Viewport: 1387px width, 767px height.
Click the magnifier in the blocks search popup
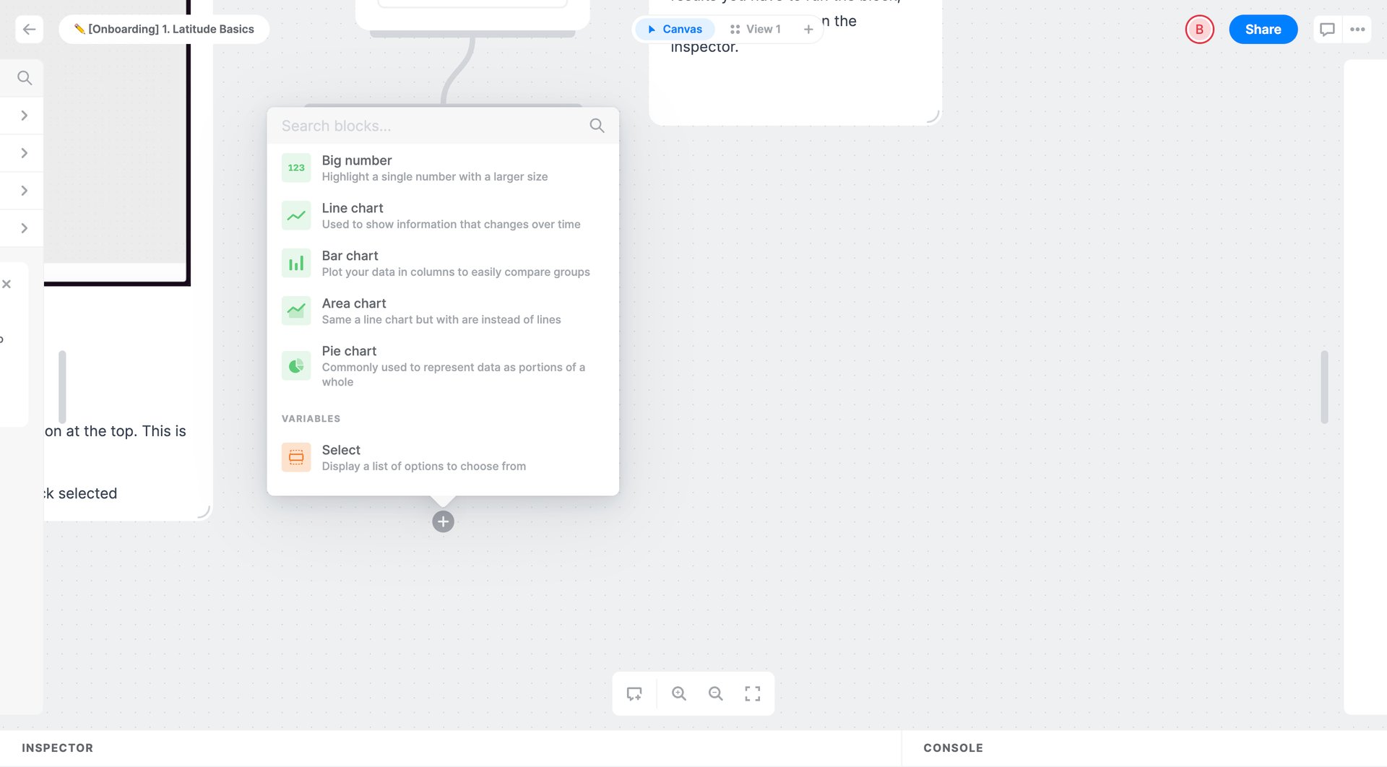(x=597, y=125)
